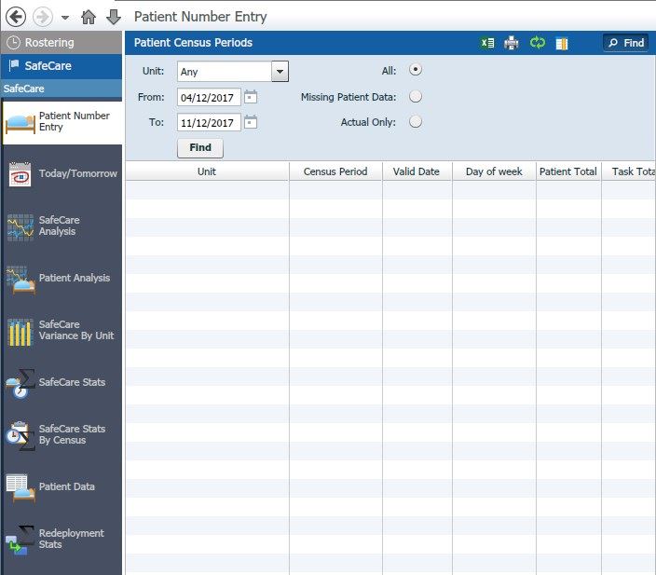Image resolution: width=656 pixels, height=575 pixels.
Task: Sort by Patient Total column header
Action: click(x=568, y=171)
